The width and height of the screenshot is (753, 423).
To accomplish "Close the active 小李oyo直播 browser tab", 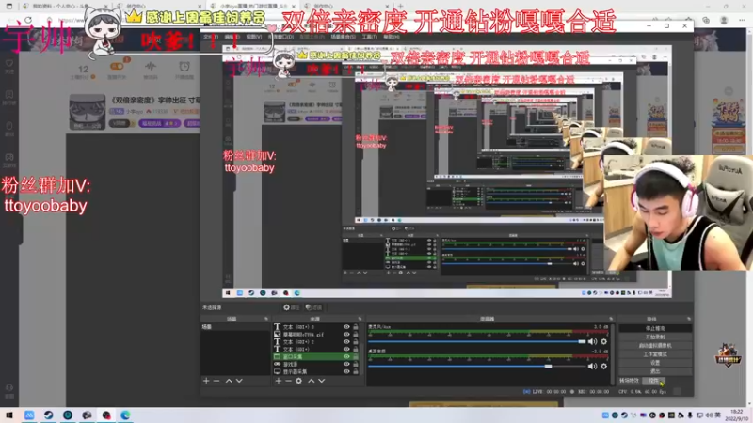I will (294, 7).
